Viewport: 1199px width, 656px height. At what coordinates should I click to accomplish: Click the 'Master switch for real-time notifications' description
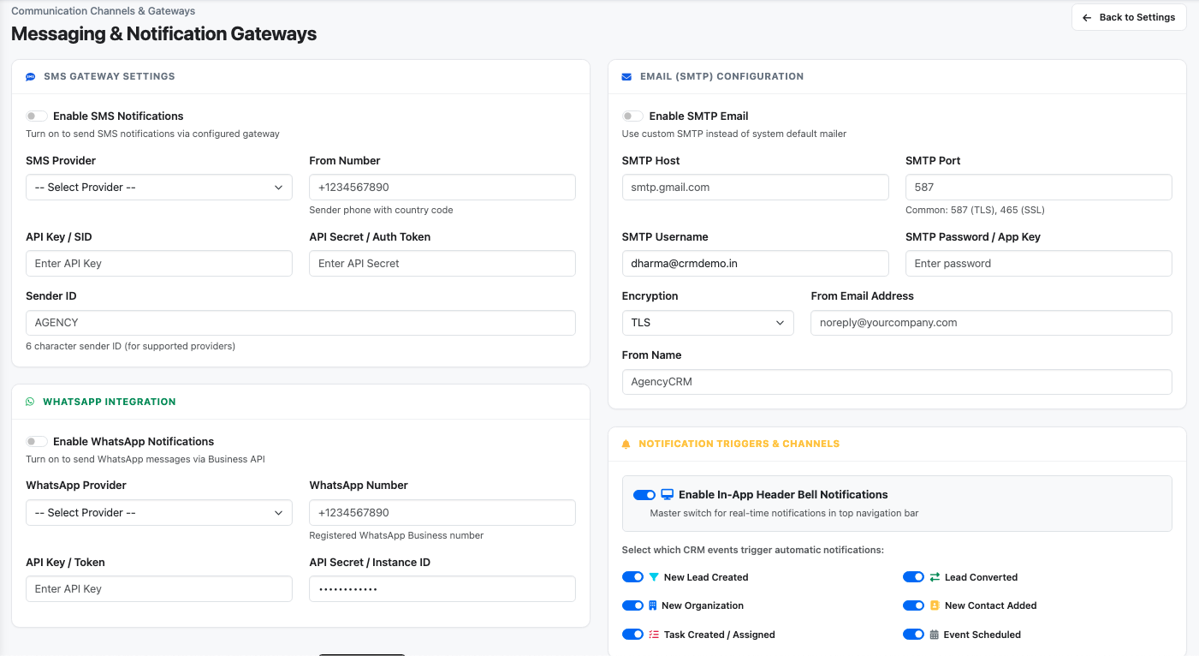pos(784,513)
